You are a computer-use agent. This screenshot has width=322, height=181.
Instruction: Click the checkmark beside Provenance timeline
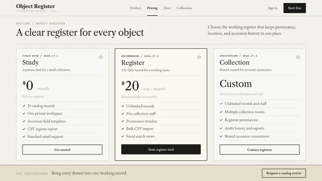(x=123, y=121)
